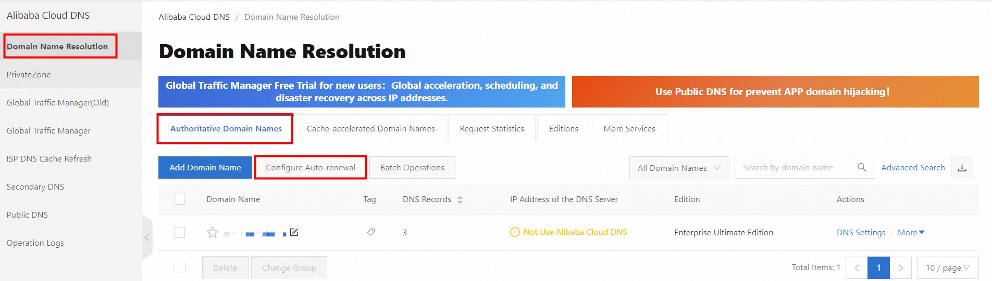Viewport: 992px width, 281px height.
Task: Click the Total Items: 1 label
Action: click(x=816, y=267)
